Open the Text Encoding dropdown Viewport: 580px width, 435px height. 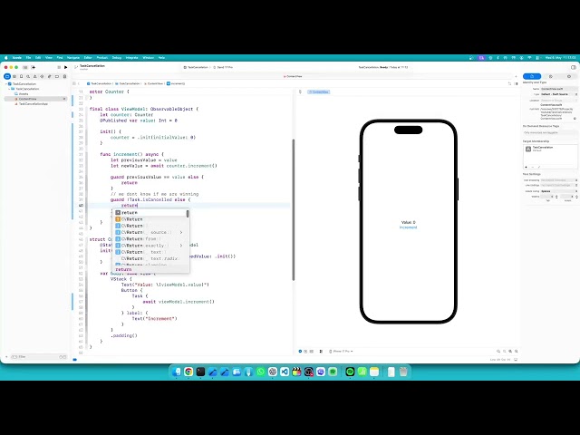point(559,180)
